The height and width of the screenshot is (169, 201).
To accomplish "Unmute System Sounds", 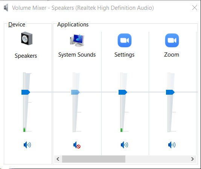I will 77,145.
